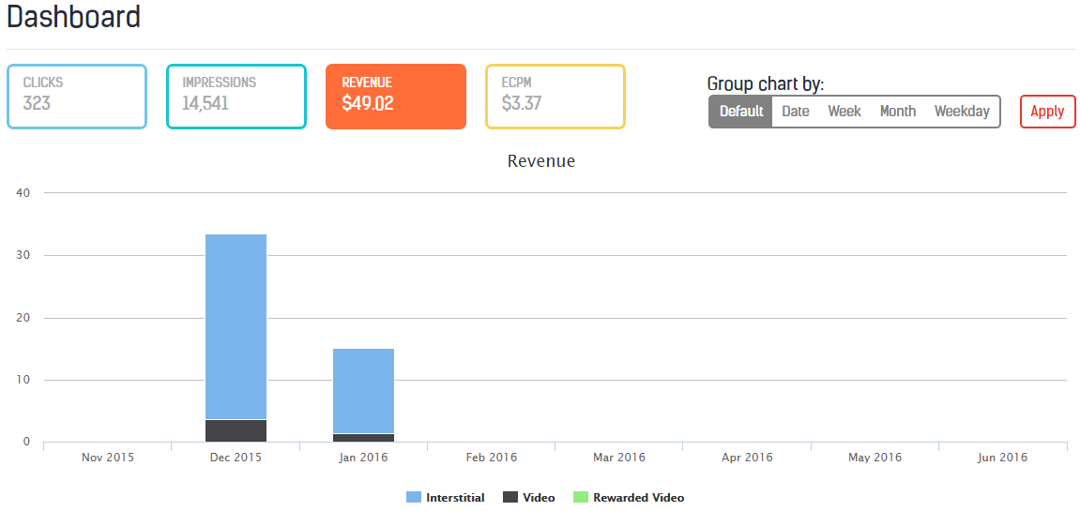Image resolution: width=1080 pixels, height=511 pixels.
Task: Click the Dec 2015 Video bar segment
Action: point(236,430)
